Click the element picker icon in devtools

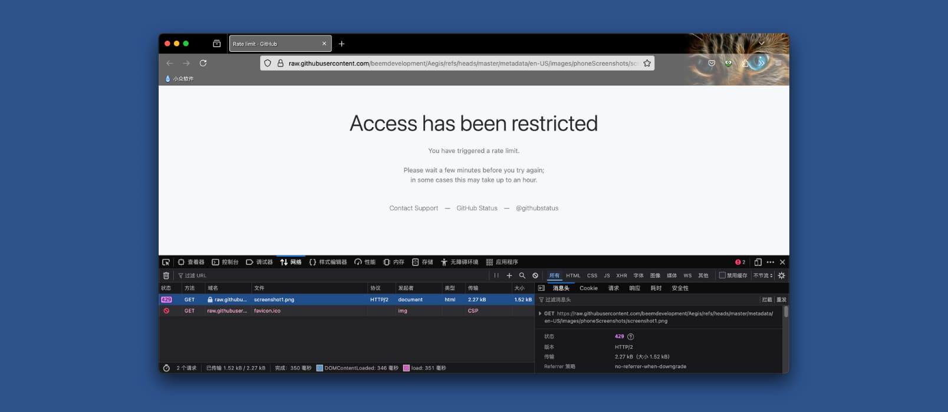coord(166,262)
